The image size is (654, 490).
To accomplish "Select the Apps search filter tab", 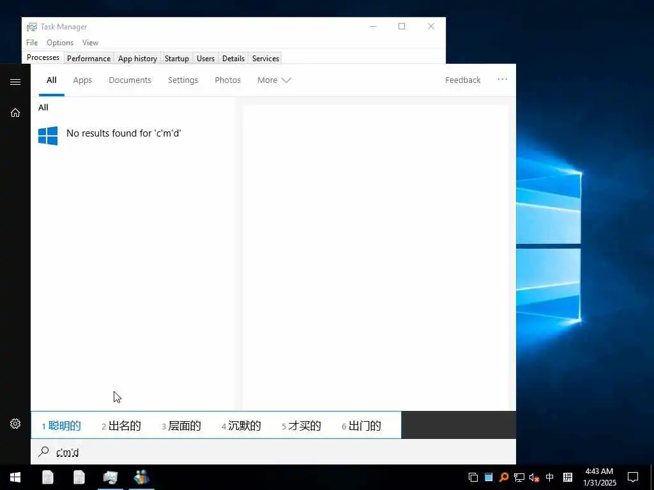I will pos(82,80).
